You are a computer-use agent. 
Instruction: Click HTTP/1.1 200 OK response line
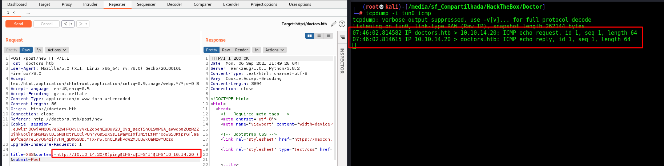[x=230, y=58]
